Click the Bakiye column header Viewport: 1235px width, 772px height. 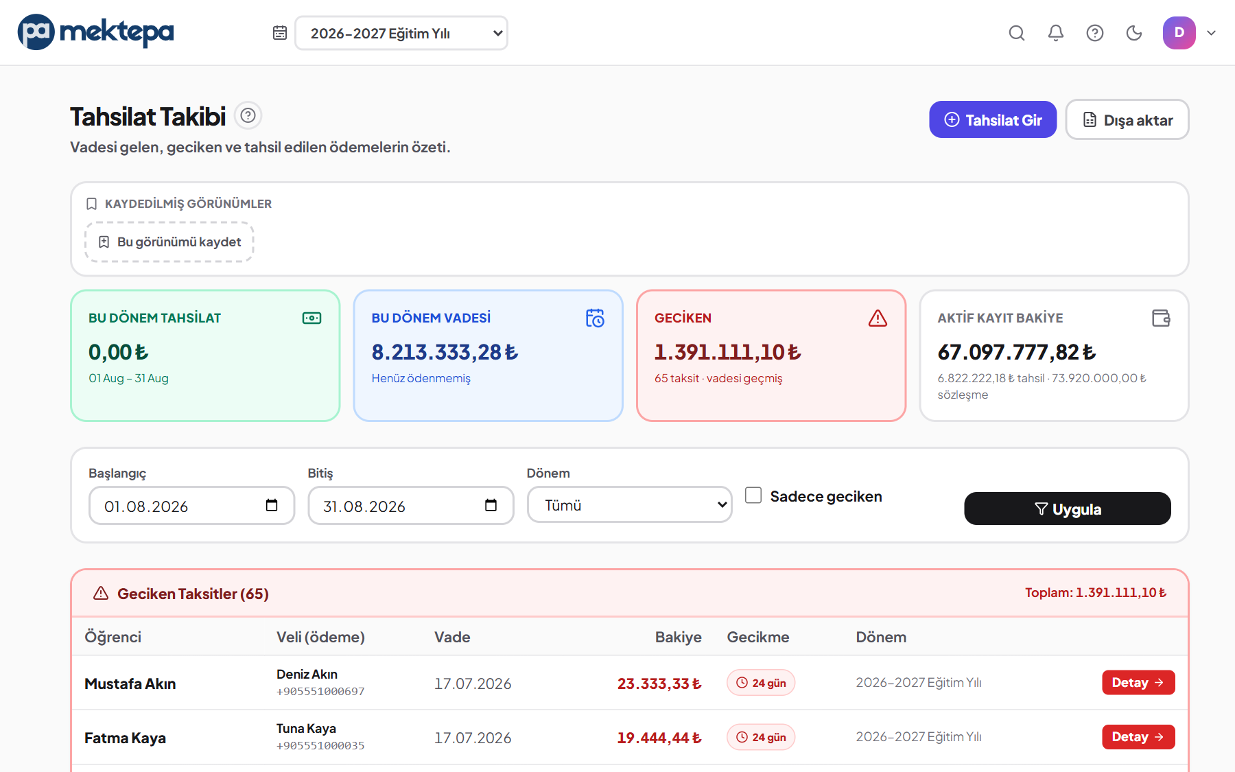678,637
